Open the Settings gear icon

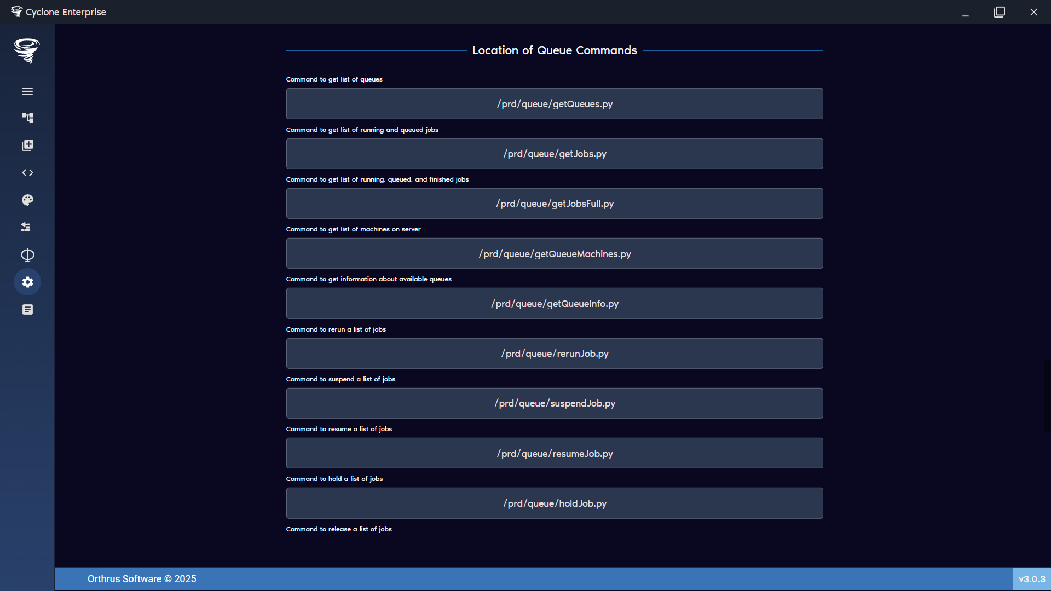tap(27, 282)
